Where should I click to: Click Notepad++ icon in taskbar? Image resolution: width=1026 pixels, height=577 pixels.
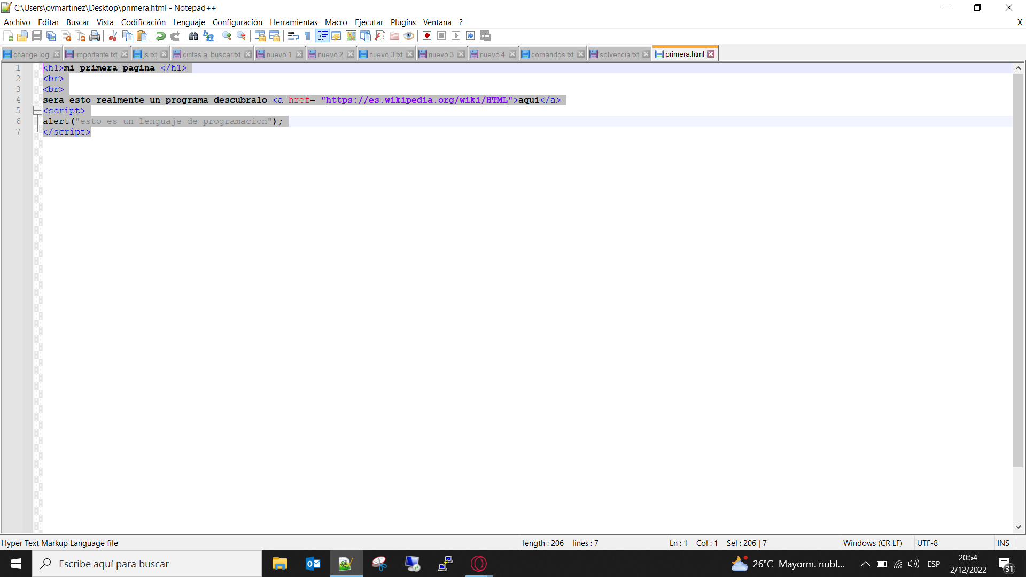pyautogui.click(x=345, y=564)
